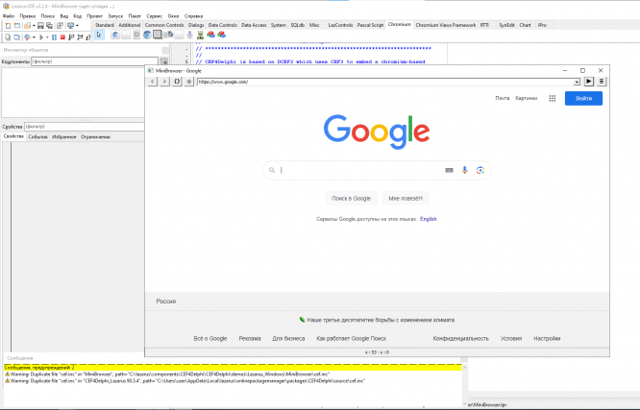Open the build mode dropdown next to Run
Viewport: 640px width, 410px height.
(x=34, y=37)
